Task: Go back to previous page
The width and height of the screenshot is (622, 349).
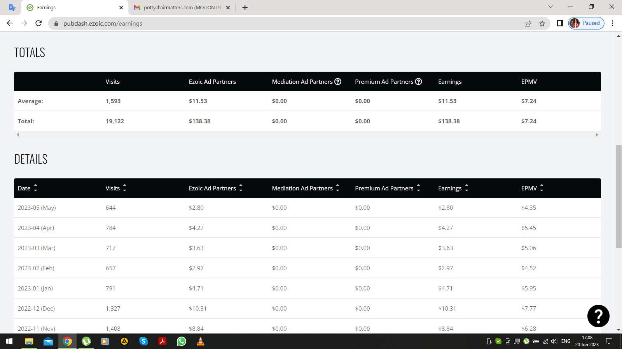Action: click(x=10, y=23)
